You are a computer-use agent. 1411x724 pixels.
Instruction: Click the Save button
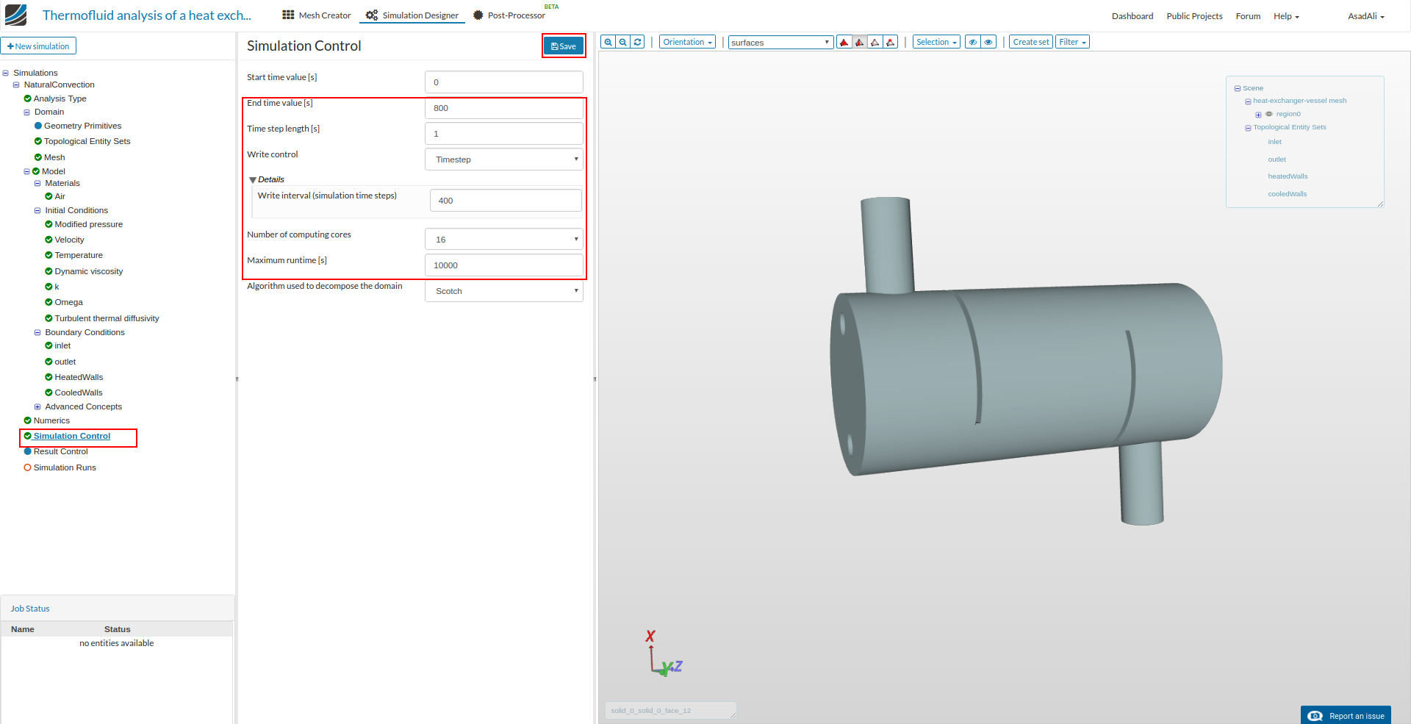[564, 46]
